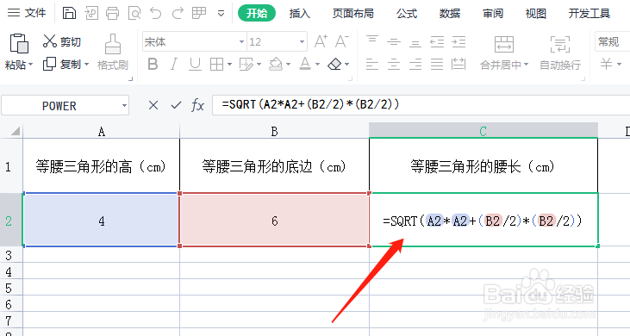
Task: Select column C header
Action: [483, 131]
